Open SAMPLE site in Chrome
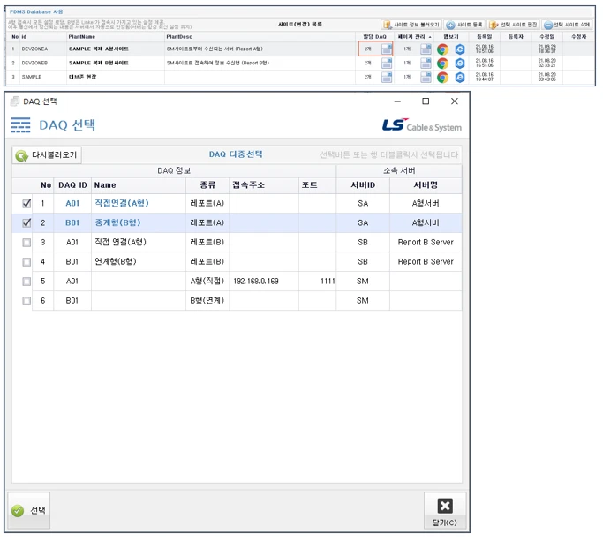603x541 pixels. [x=443, y=78]
